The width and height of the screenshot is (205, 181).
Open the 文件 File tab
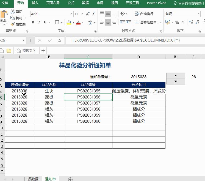(5, 3)
